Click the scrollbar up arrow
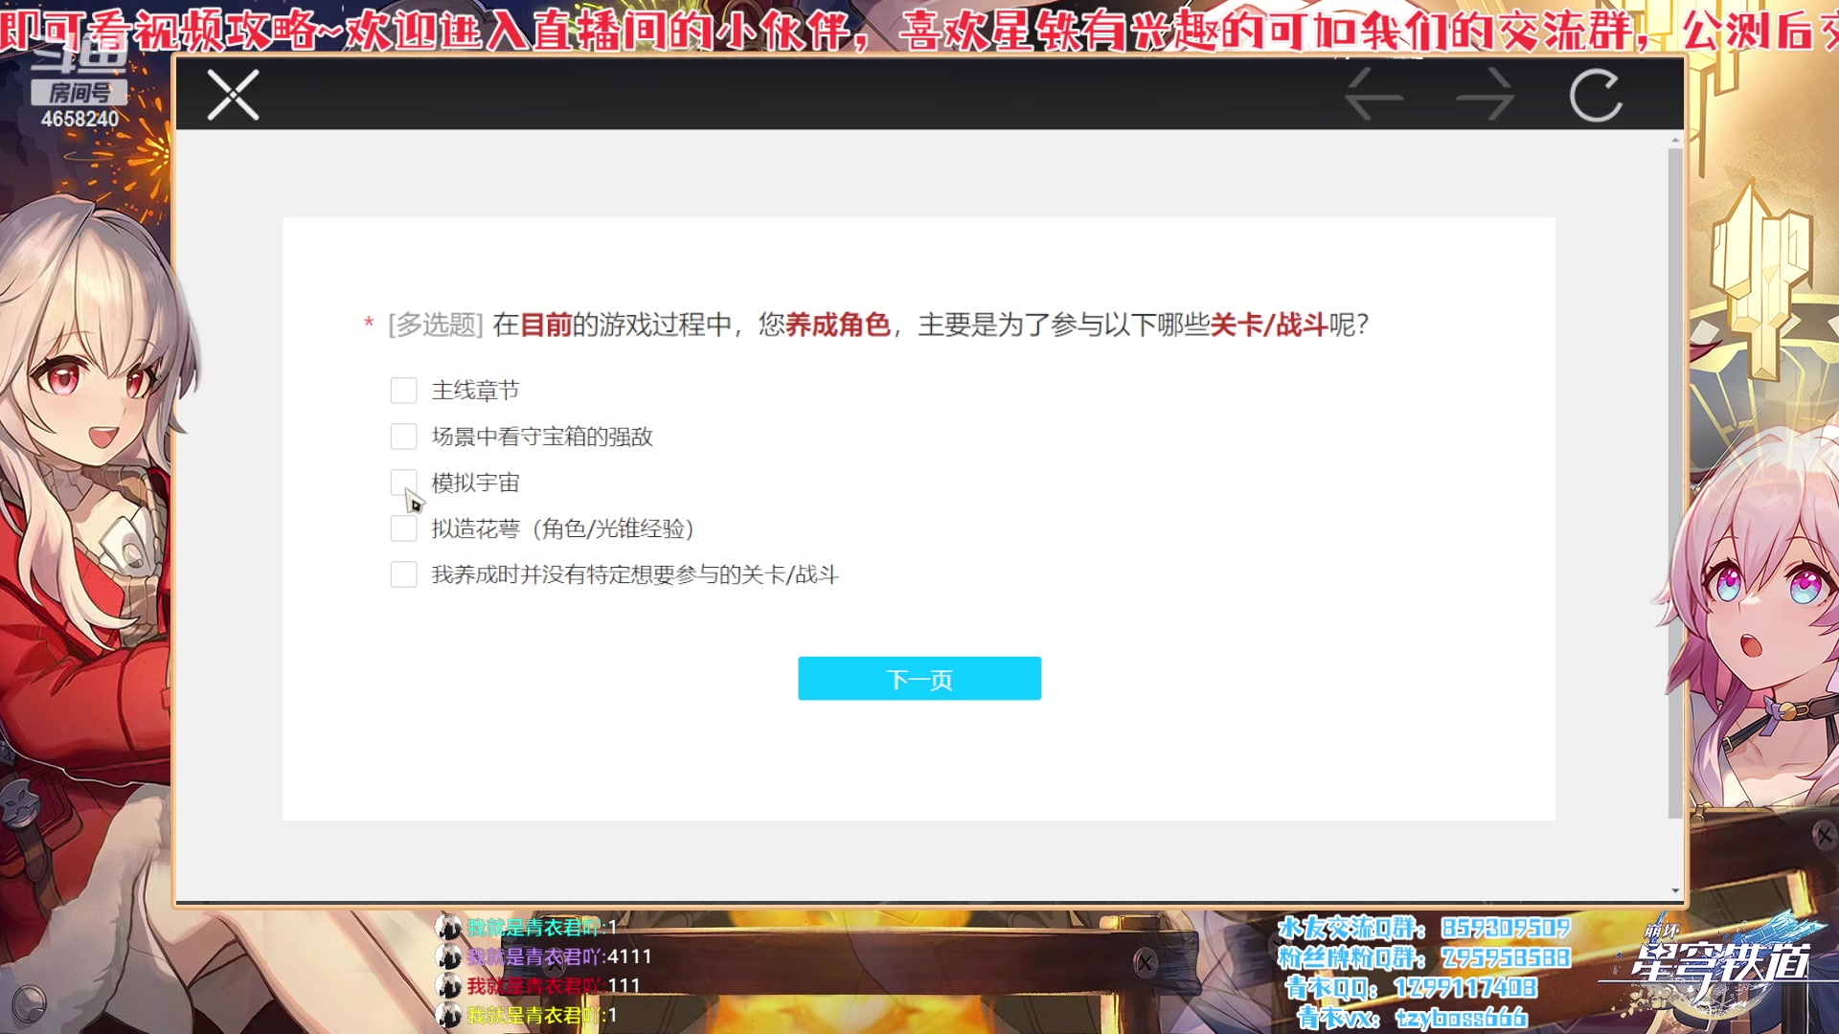 coord(1675,140)
